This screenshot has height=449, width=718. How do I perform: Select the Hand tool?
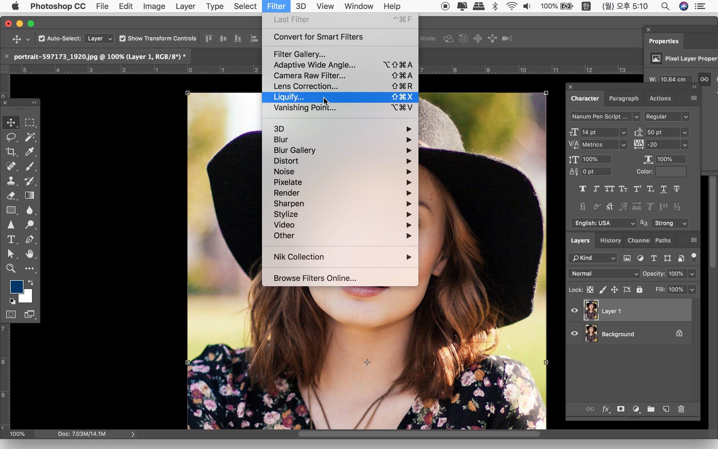pos(29,254)
